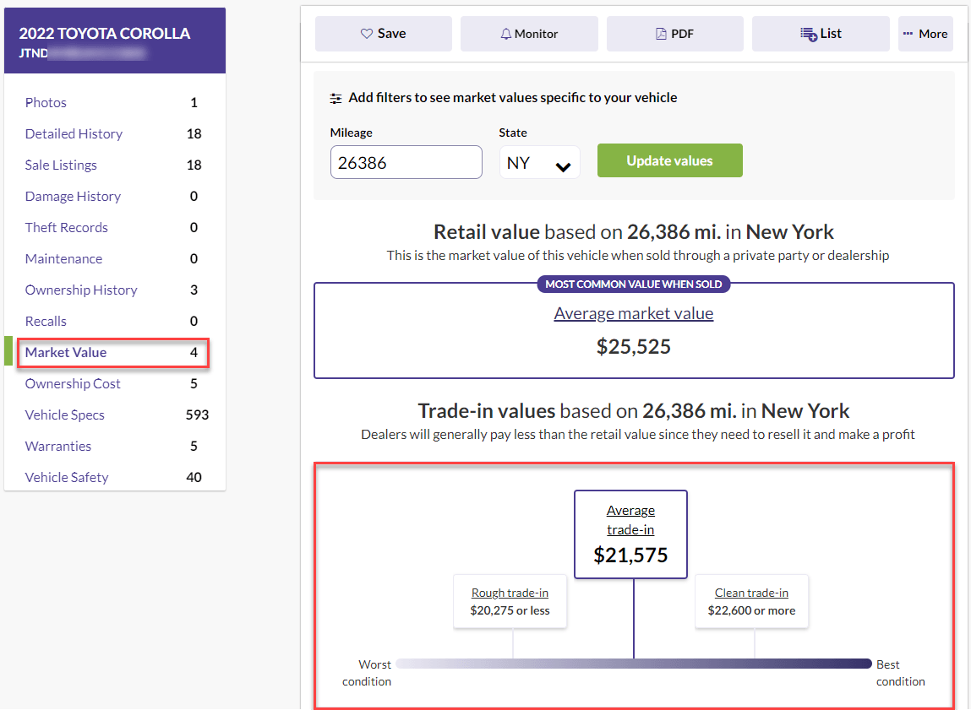Click the Mileage input field

click(406, 163)
